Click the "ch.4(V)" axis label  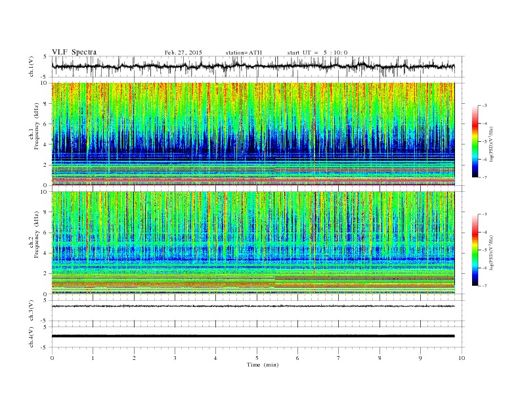(32, 337)
